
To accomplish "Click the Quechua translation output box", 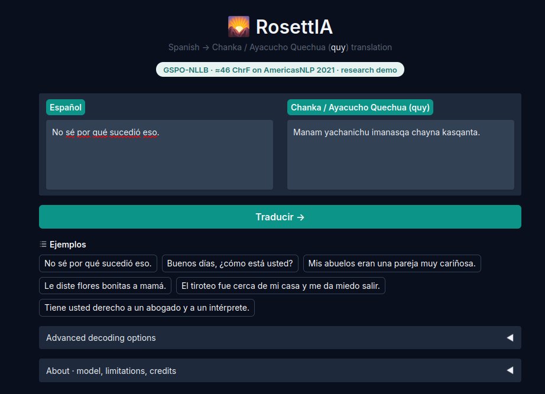I will tap(400, 155).
